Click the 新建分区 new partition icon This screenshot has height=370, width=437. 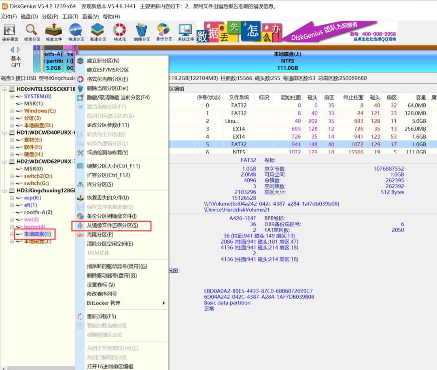click(x=97, y=32)
